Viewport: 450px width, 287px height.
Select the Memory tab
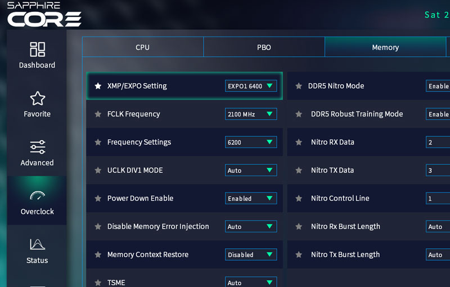385,47
